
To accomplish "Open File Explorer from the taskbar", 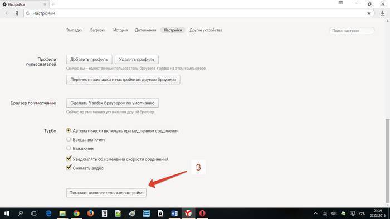I will (x=62, y=213).
